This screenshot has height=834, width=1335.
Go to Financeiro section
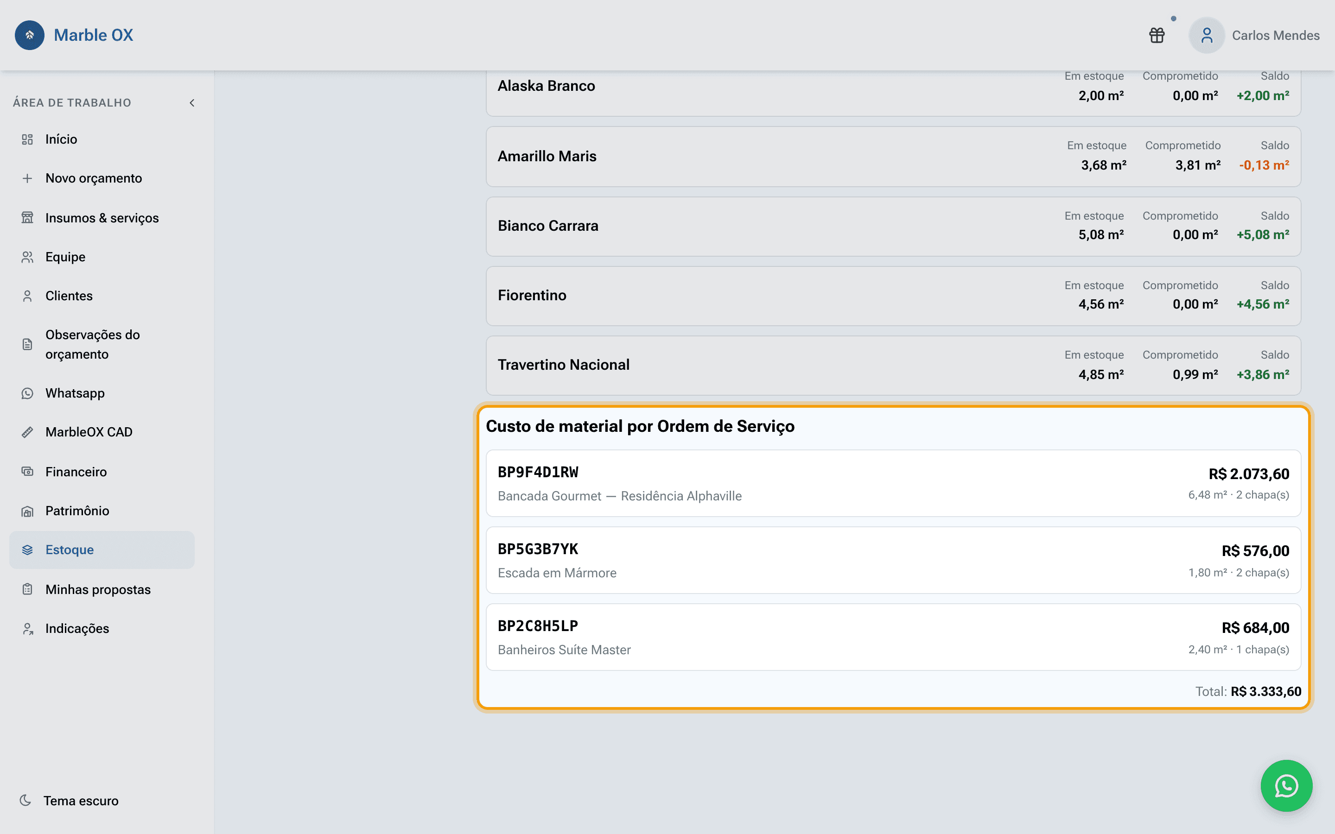click(x=102, y=472)
